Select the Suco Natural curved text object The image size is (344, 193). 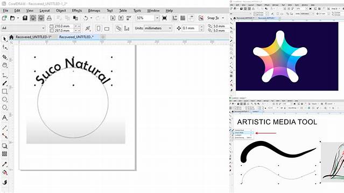(x=73, y=71)
